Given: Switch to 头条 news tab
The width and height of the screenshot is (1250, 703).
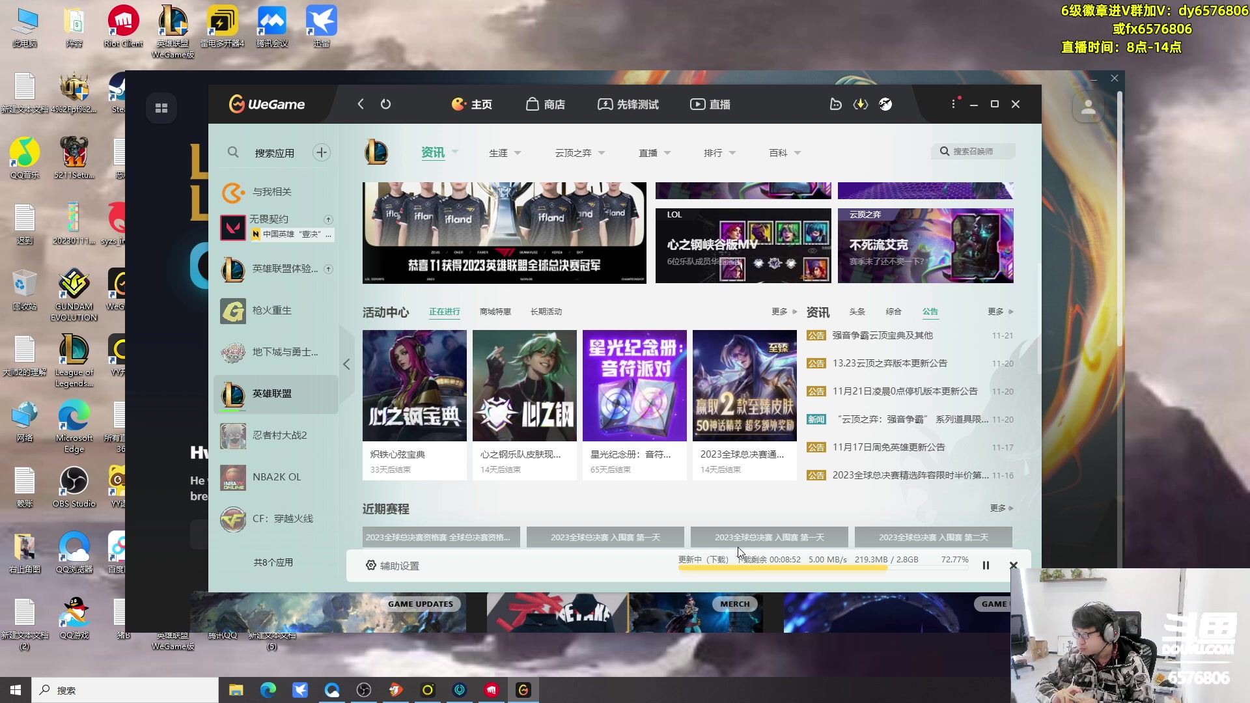Looking at the screenshot, I should 857,312.
